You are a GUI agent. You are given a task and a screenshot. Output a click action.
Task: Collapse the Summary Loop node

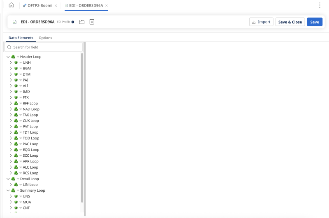tap(8, 190)
